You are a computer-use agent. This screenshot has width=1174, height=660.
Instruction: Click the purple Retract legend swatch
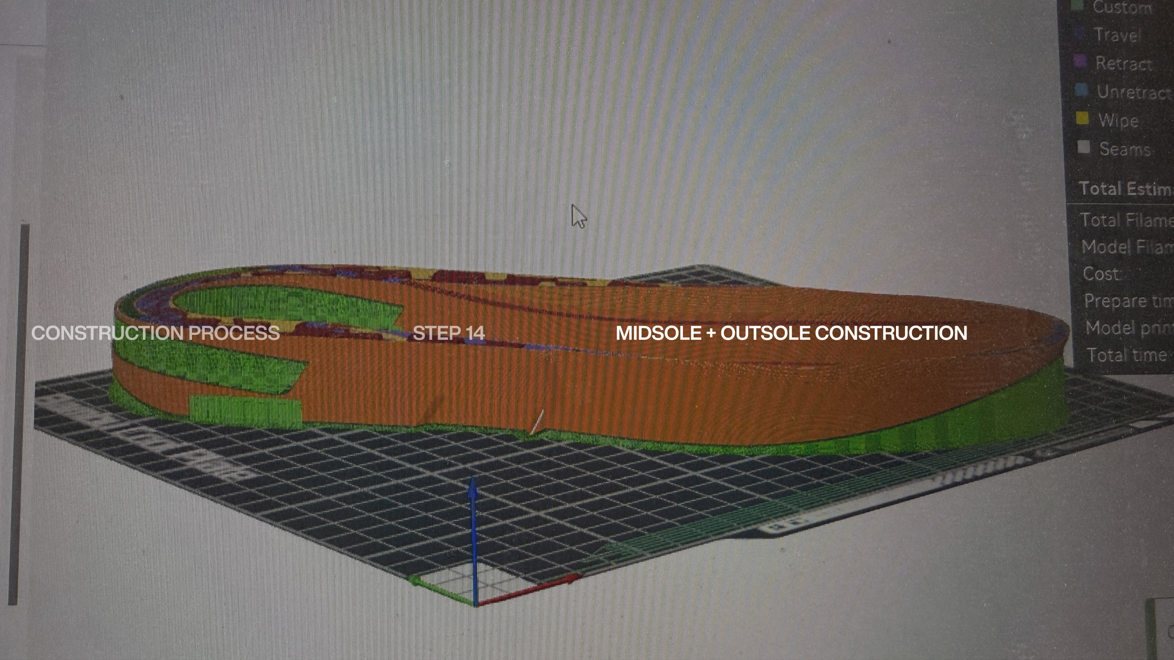(1079, 61)
